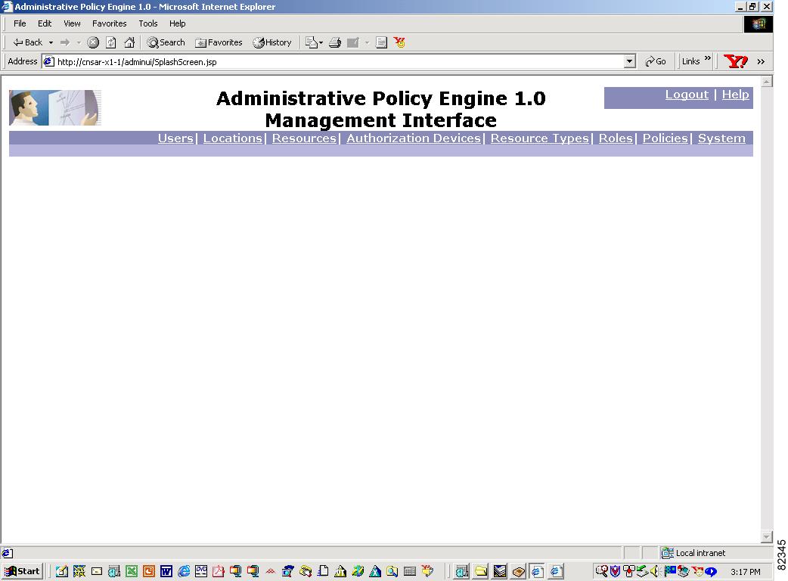Click the Refresh page icon

click(111, 42)
